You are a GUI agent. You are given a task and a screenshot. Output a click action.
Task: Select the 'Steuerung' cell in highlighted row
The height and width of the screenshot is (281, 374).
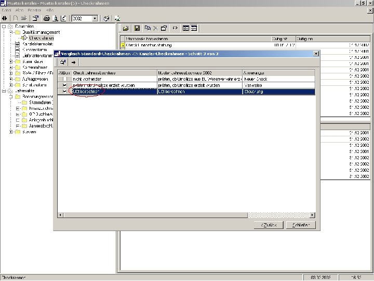[278, 91]
